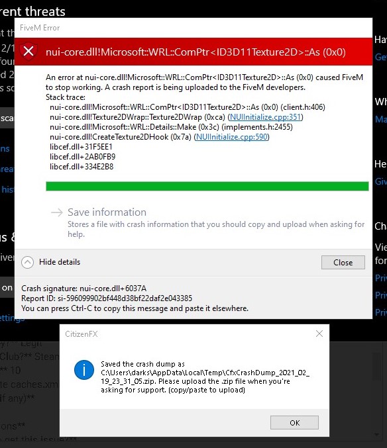
Task: Open the NUIInitialize.cpp:351 link
Action: (265, 117)
